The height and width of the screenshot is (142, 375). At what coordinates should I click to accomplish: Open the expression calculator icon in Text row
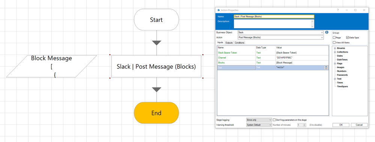coord(326,68)
